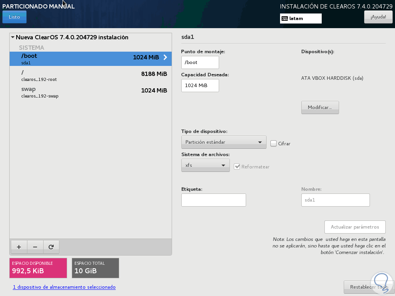395x296 pixels.
Task: Click the latam keyboard layout indicator
Action: click(x=301, y=18)
